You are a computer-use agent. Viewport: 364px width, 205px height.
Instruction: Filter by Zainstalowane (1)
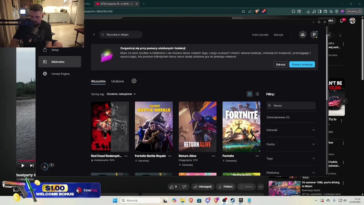pyautogui.click(x=278, y=117)
